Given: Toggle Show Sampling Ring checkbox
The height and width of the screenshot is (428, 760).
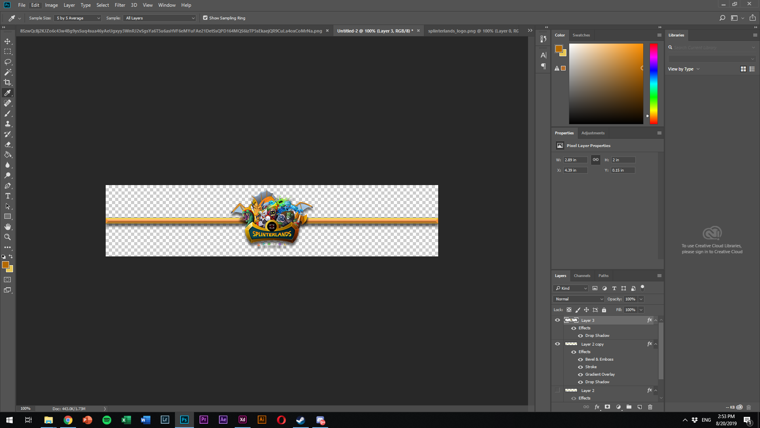Looking at the screenshot, I should tap(205, 18).
